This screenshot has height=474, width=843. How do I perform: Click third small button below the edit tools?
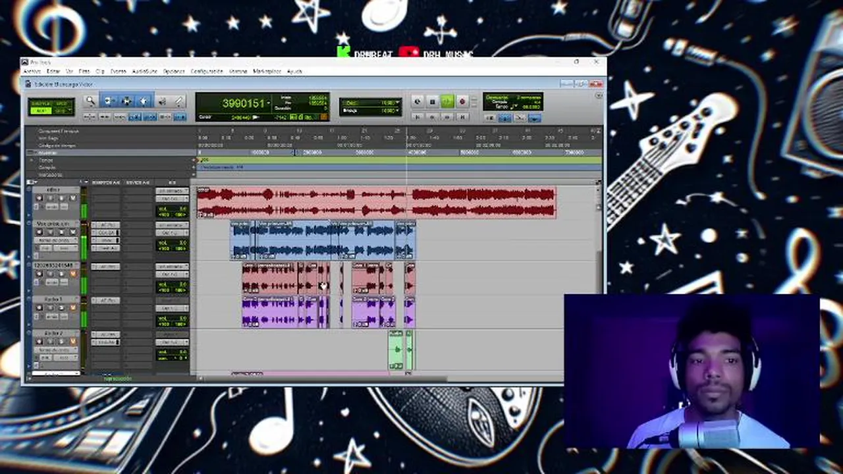point(120,117)
